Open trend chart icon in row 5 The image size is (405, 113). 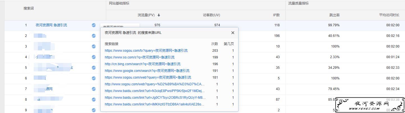94,68
